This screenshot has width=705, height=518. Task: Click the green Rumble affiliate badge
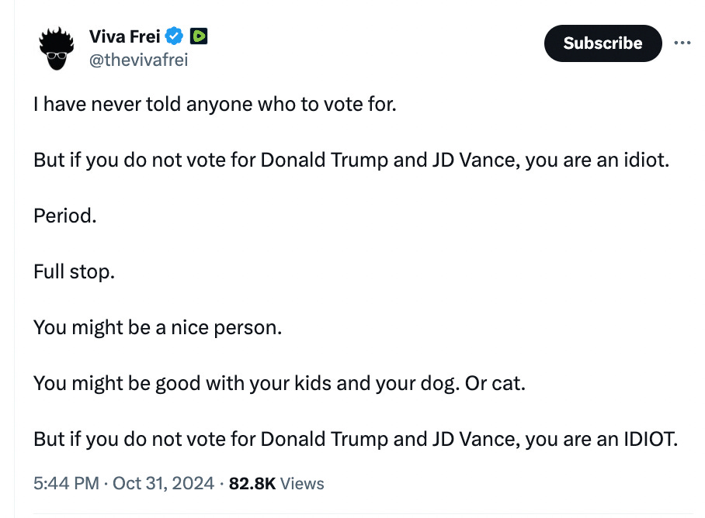198,36
